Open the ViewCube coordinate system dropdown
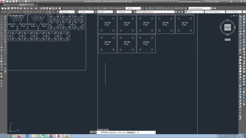Screen dimensions: 246x138 tap(228, 39)
